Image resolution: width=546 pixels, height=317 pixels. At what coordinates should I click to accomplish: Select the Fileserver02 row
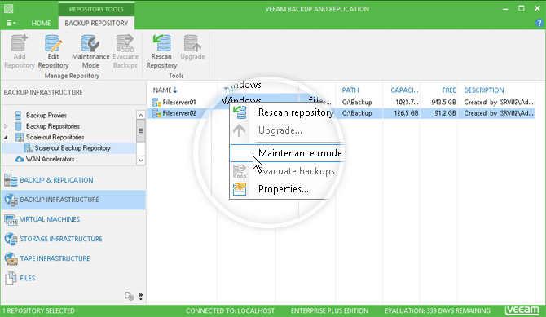click(341, 113)
